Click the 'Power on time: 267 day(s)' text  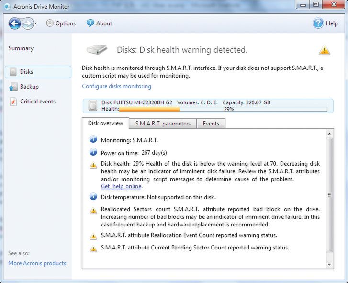tap(134, 153)
